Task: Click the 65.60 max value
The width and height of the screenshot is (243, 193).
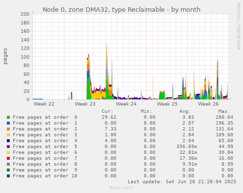Action: tap(226, 141)
